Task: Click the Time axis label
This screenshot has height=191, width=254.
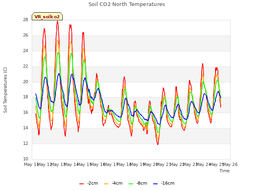Action: pos(225,171)
